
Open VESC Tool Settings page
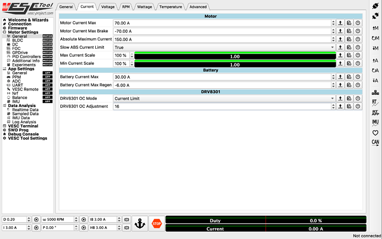[28, 139]
